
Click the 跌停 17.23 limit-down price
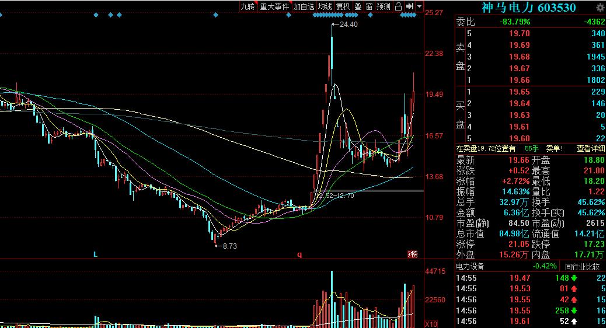pos(594,244)
